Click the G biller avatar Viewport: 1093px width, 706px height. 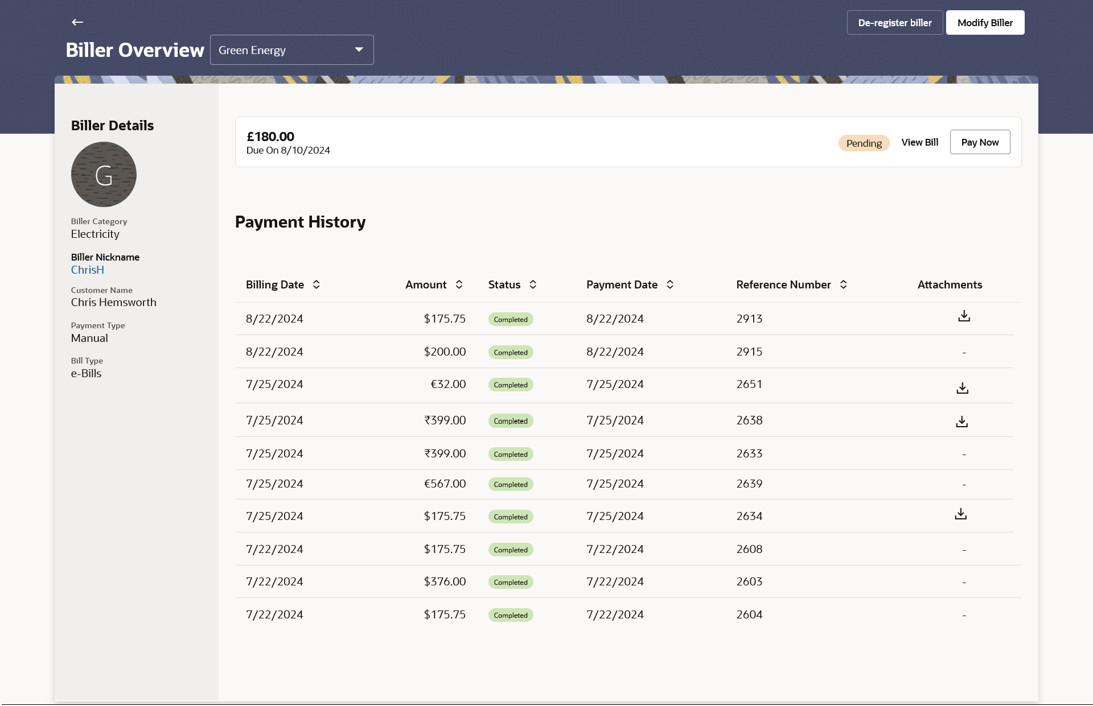(x=104, y=175)
